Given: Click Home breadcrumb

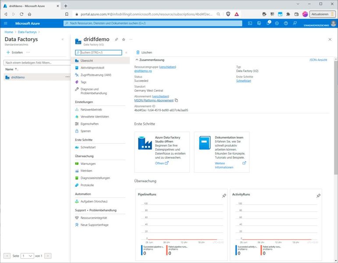Looking at the screenshot, I should coord(9,32).
